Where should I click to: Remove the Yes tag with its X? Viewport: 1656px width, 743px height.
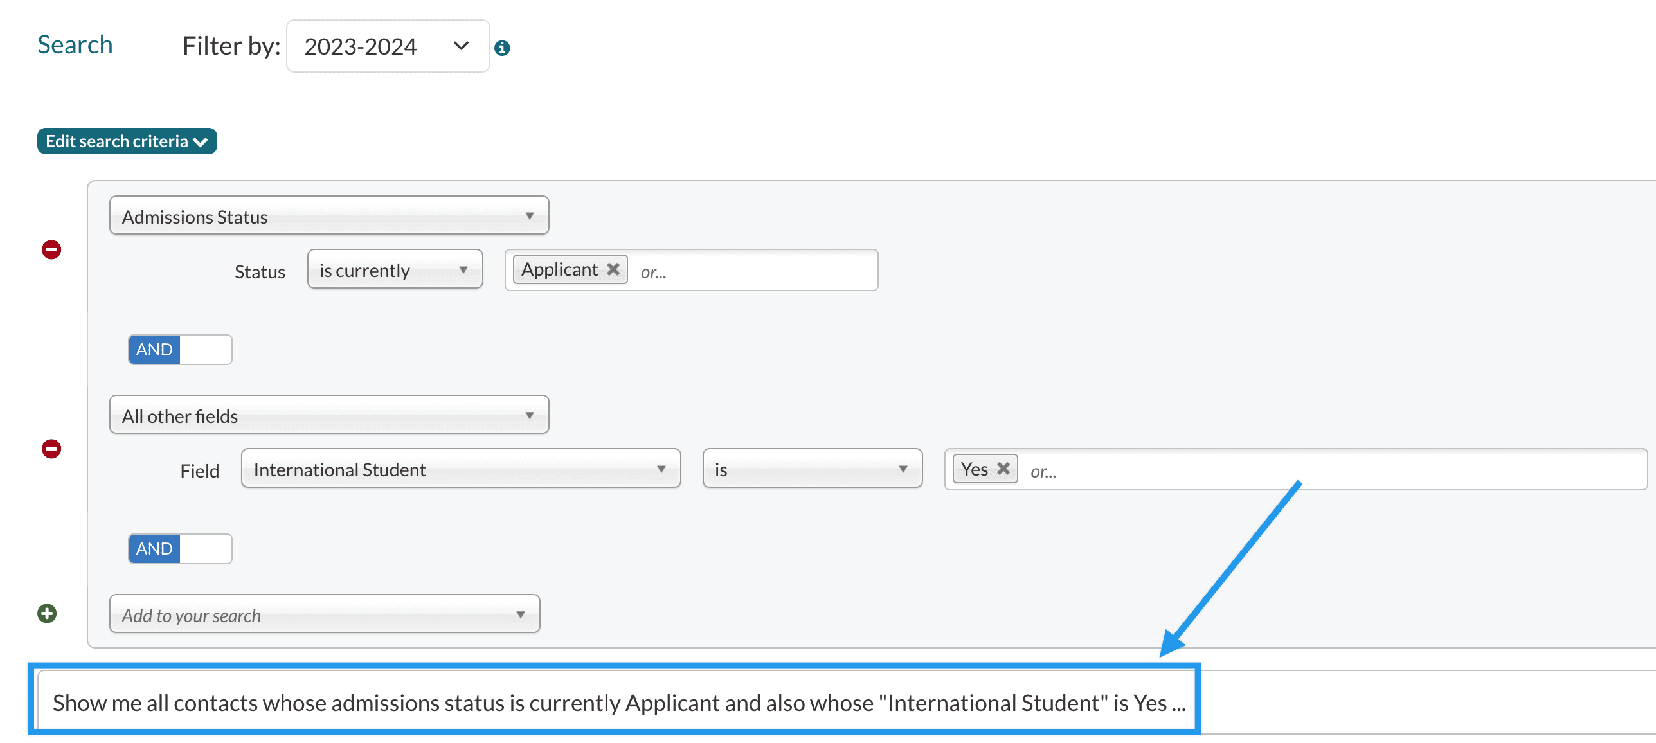pos(1003,469)
